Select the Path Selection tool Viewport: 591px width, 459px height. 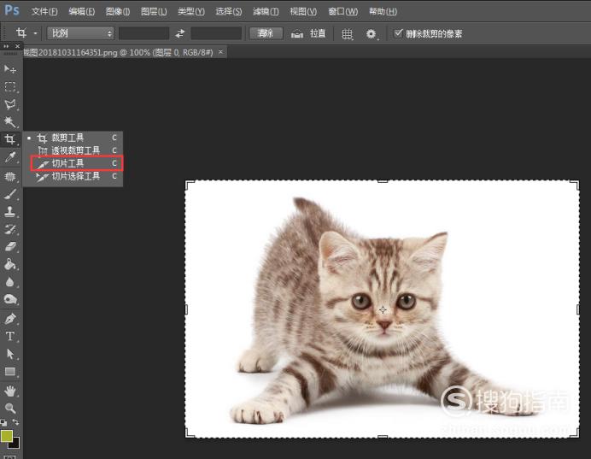pyautogui.click(x=10, y=354)
